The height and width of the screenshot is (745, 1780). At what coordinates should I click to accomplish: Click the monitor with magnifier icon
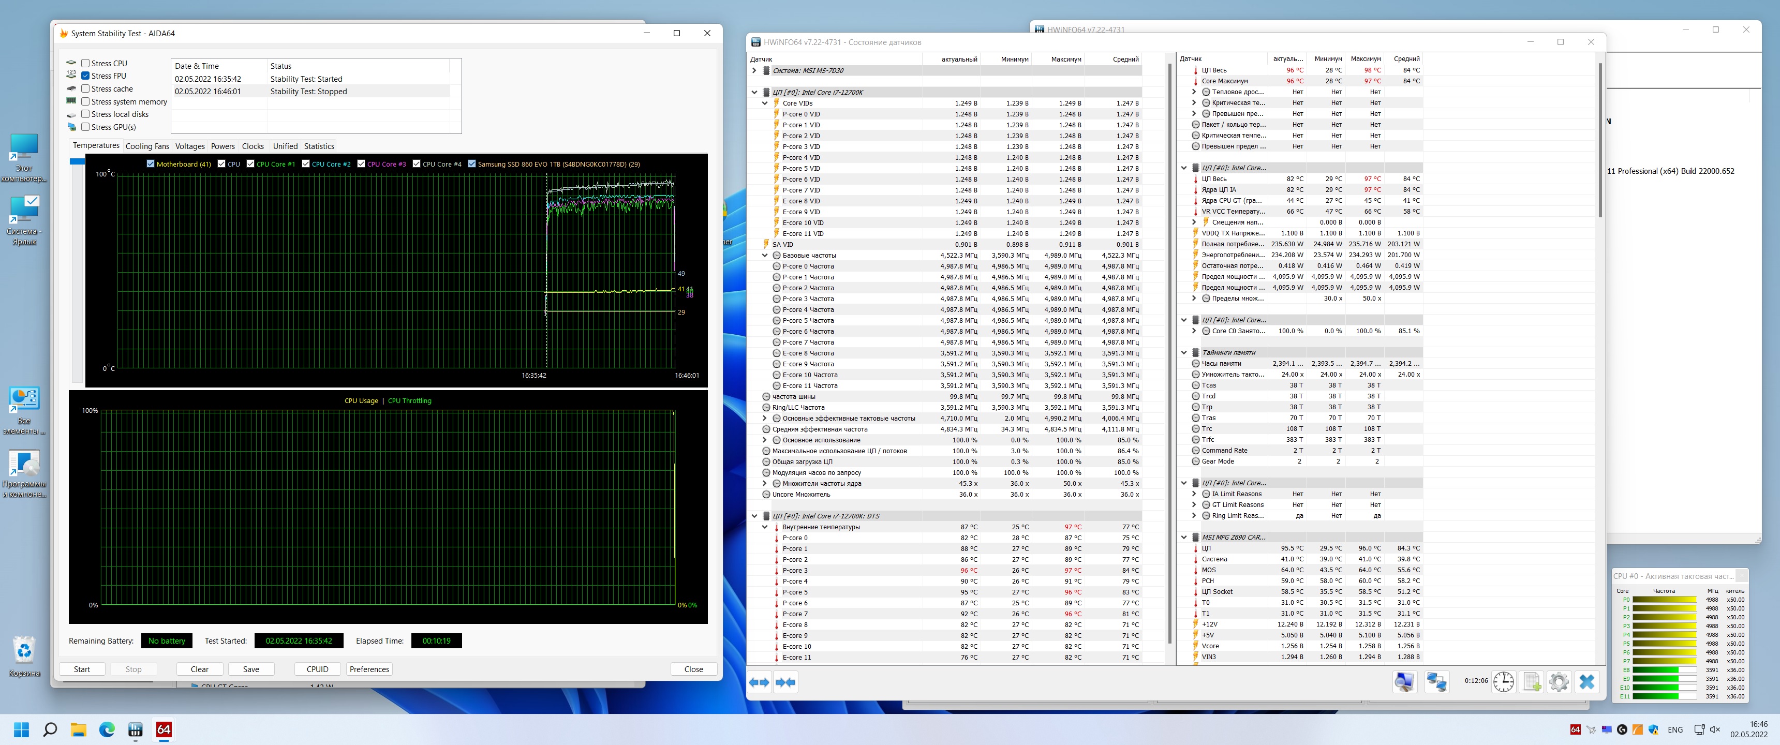1404,682
